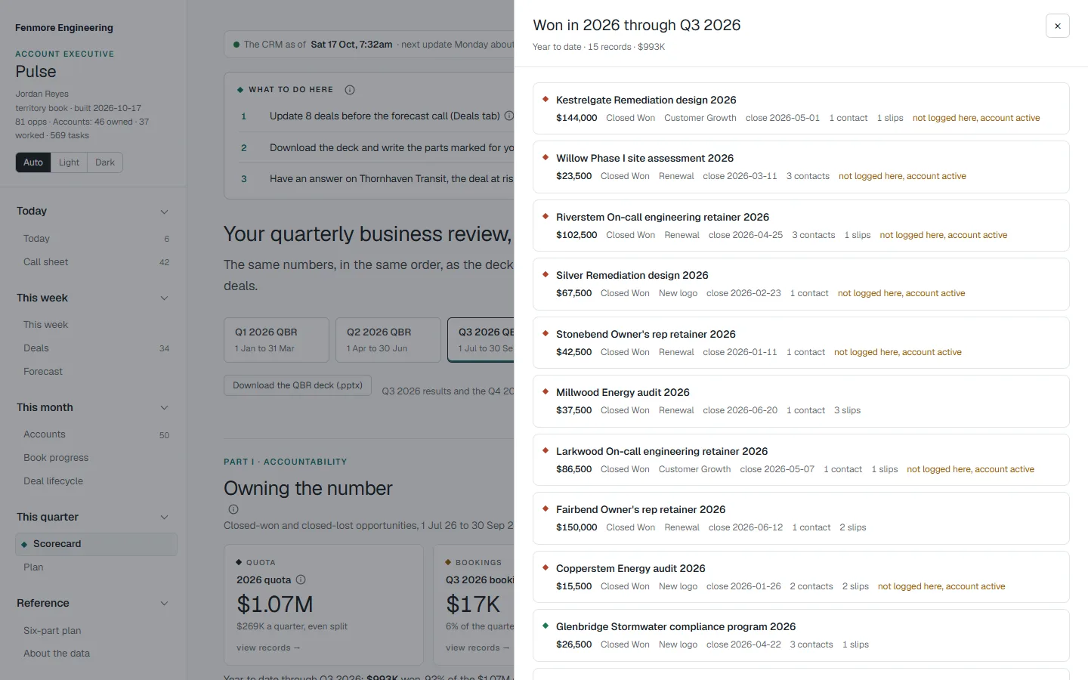1088x680 pixels.
Task: Open Call sheet in the sidebar
Action: [x=96, y=262]
